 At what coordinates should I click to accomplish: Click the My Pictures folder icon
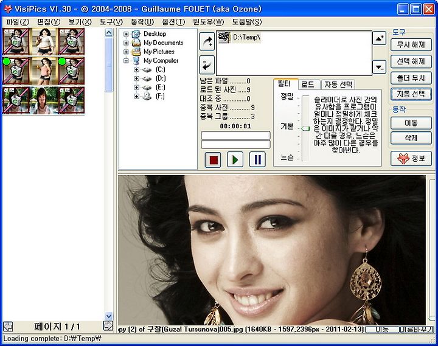point(136,52)
